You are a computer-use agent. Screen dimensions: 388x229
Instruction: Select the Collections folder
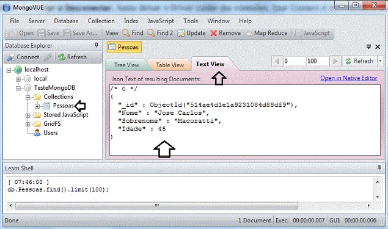(59, 96)
